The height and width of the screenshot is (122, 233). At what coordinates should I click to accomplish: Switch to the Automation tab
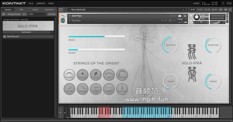point(49,9)
